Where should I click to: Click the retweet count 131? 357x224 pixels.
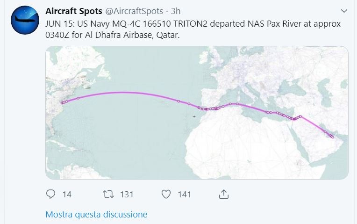[127, 195]
